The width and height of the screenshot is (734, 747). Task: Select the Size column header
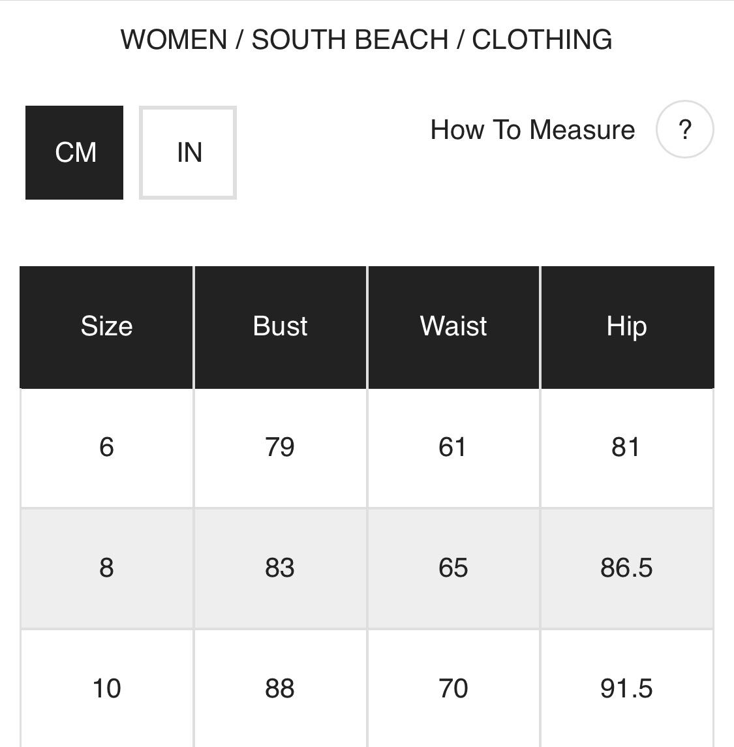tap(106, 326)
